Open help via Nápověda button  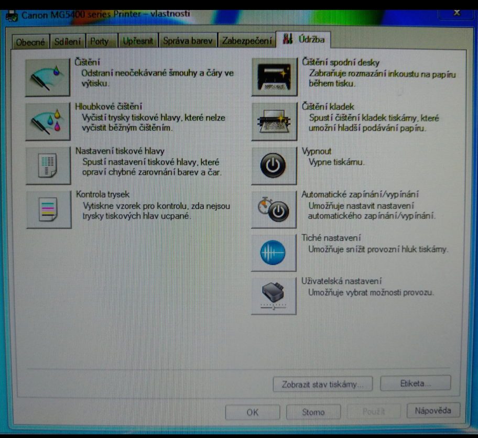pos(433,411)
